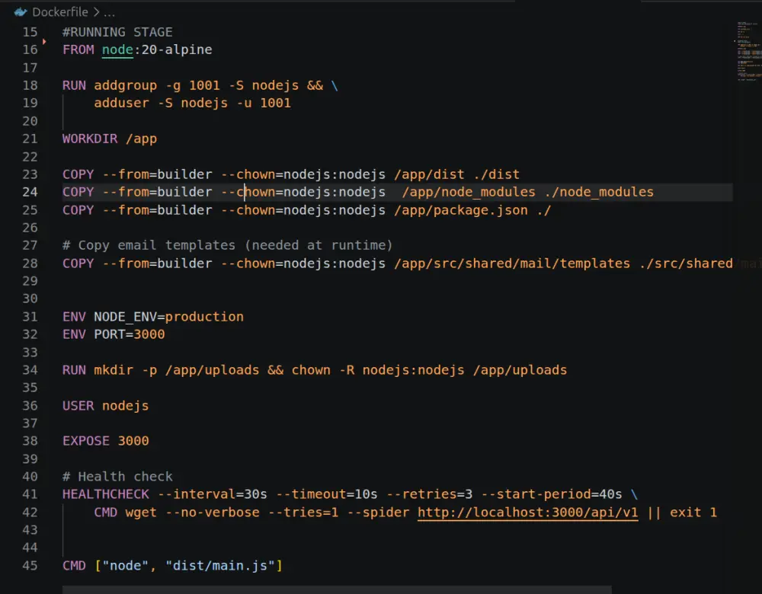Click '/app/uploads' at end of line 34

coord(520,370)
